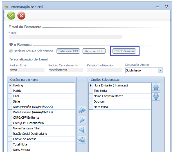Click the move-all-left double arrow
The height and width of the screenshot is (152, 173).
pyautogui.click(x=82, y=140)
